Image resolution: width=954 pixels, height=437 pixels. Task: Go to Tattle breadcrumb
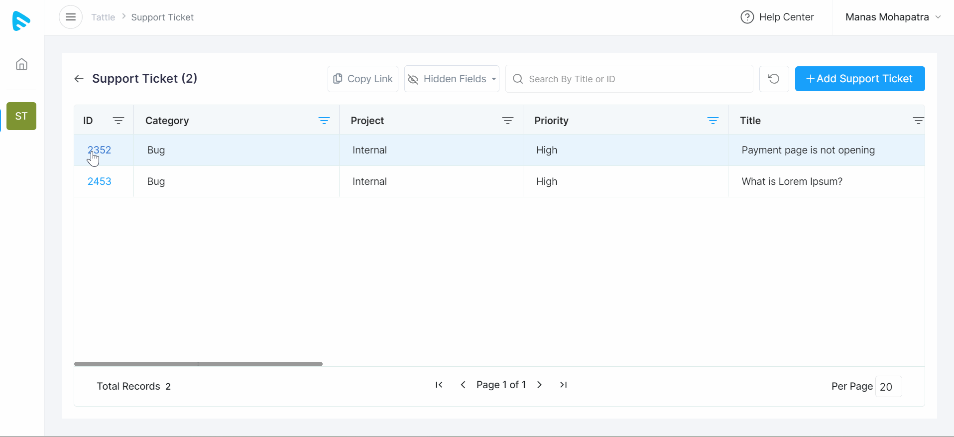click(103, 17)
